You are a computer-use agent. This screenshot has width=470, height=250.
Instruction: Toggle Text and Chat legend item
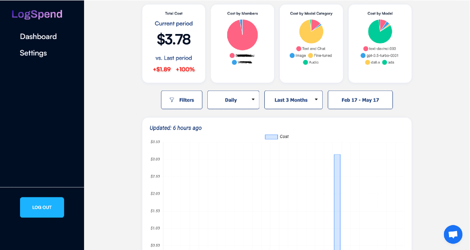point(310,48)
